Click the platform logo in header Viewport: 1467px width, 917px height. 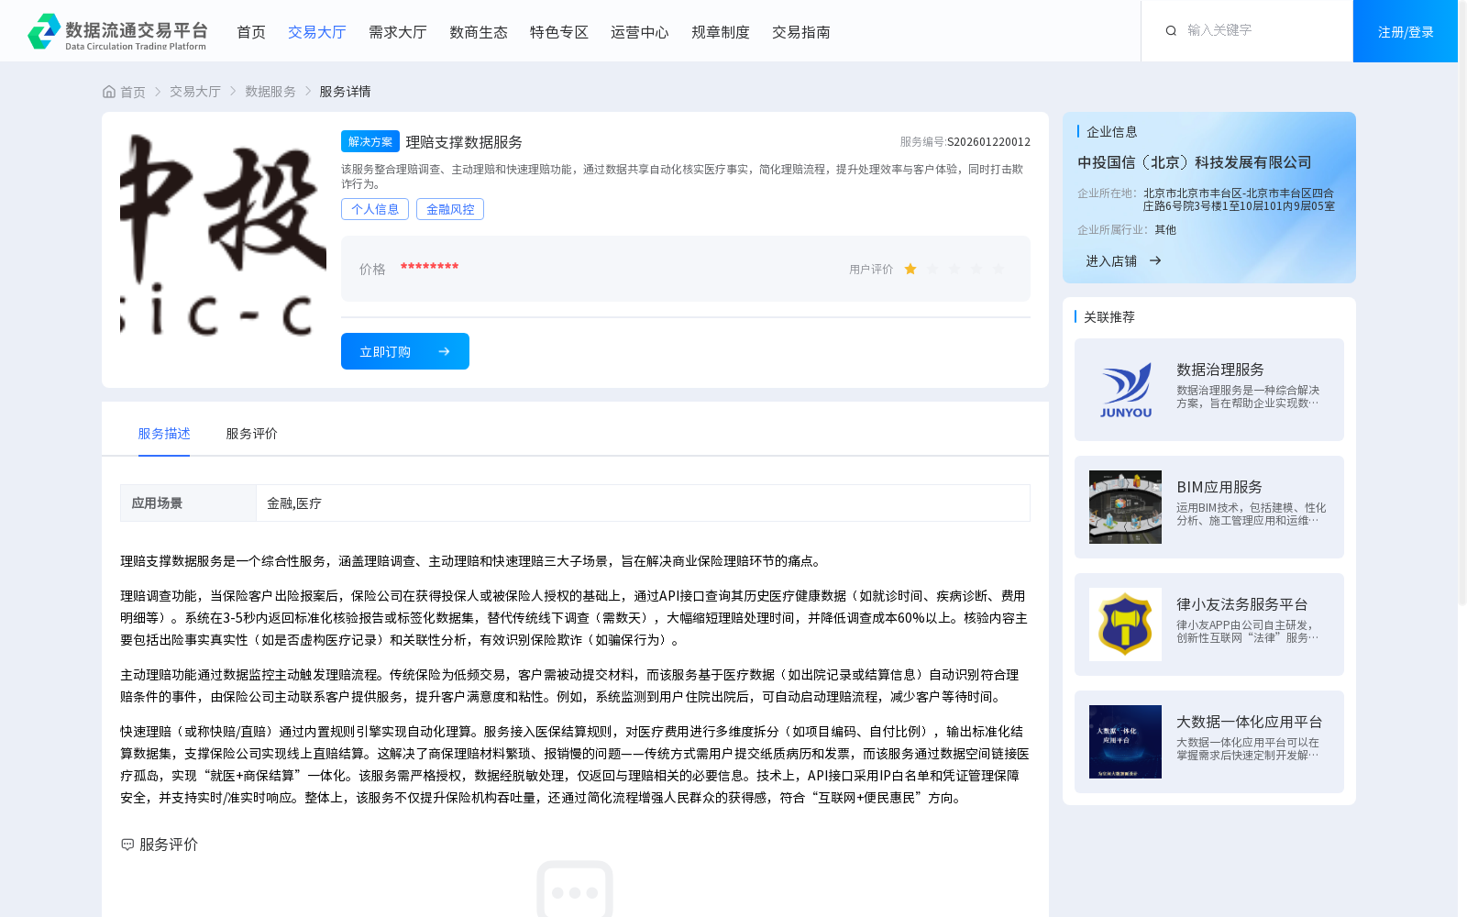[117, 31]
